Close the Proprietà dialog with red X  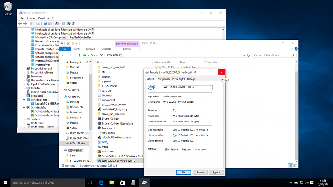point(221,72)
